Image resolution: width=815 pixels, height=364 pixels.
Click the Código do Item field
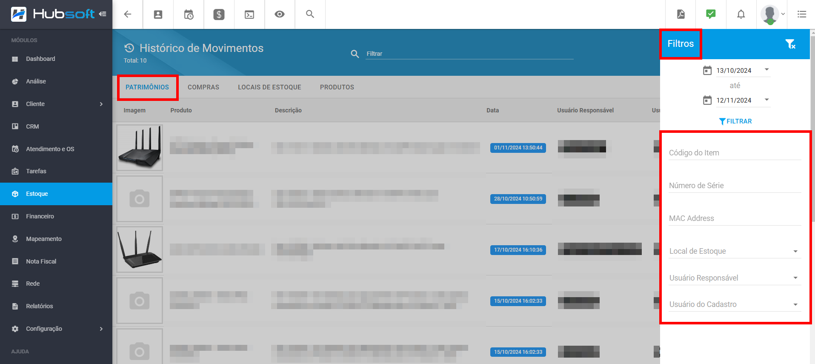tap(735, 152)
